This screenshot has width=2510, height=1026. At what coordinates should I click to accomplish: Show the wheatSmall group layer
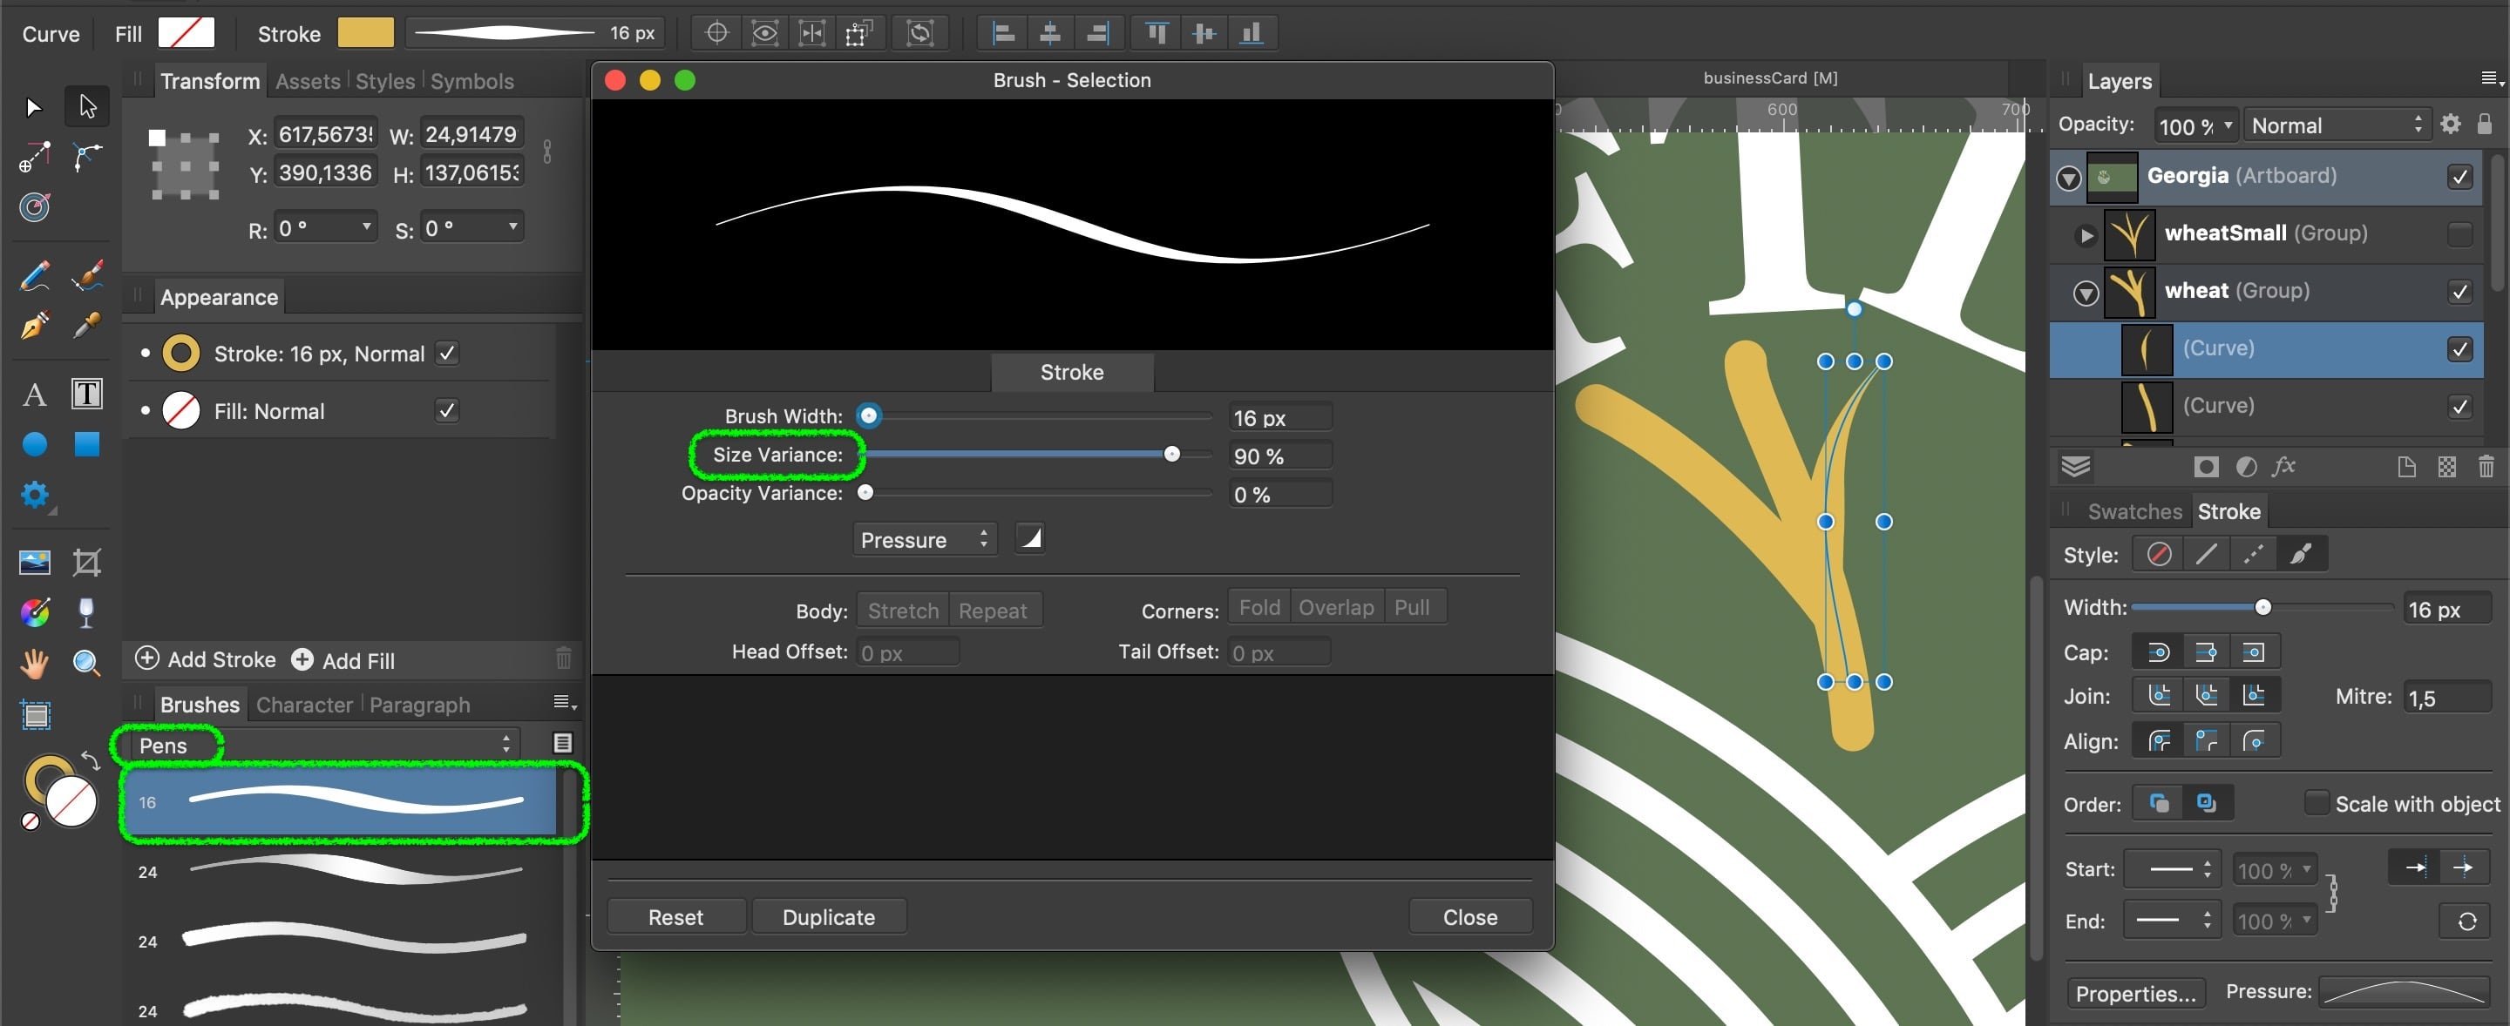coord(2459,233)
